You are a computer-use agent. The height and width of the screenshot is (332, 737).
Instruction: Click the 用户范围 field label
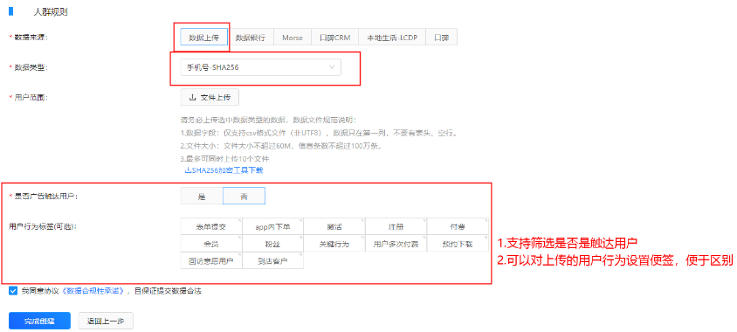pos(31,97)
